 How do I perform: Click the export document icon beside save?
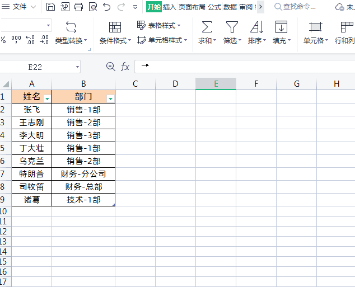pos(65,7)
